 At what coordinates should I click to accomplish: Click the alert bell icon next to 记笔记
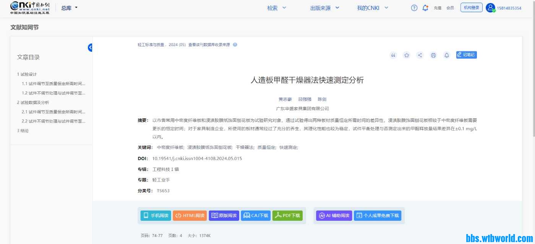[447, 55]
